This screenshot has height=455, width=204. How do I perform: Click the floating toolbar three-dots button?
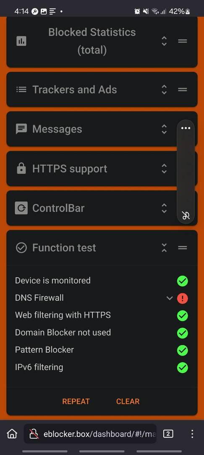pyautogui.click(x=186, y=128)
